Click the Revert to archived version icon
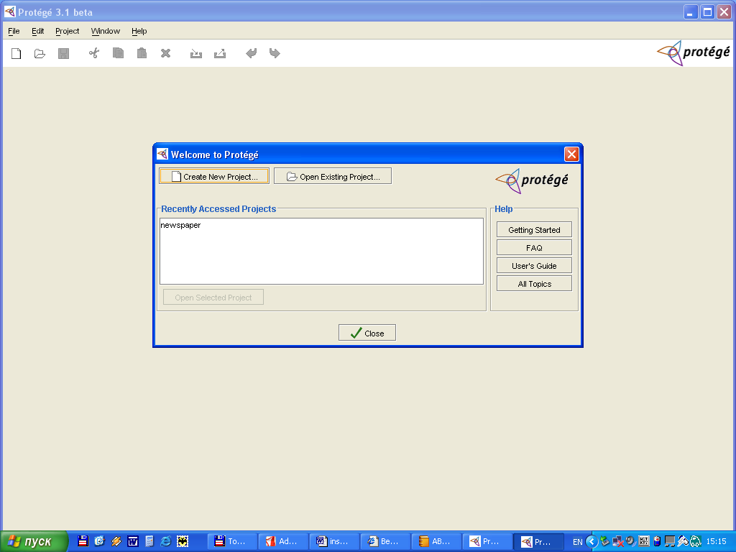 (220, 53)
